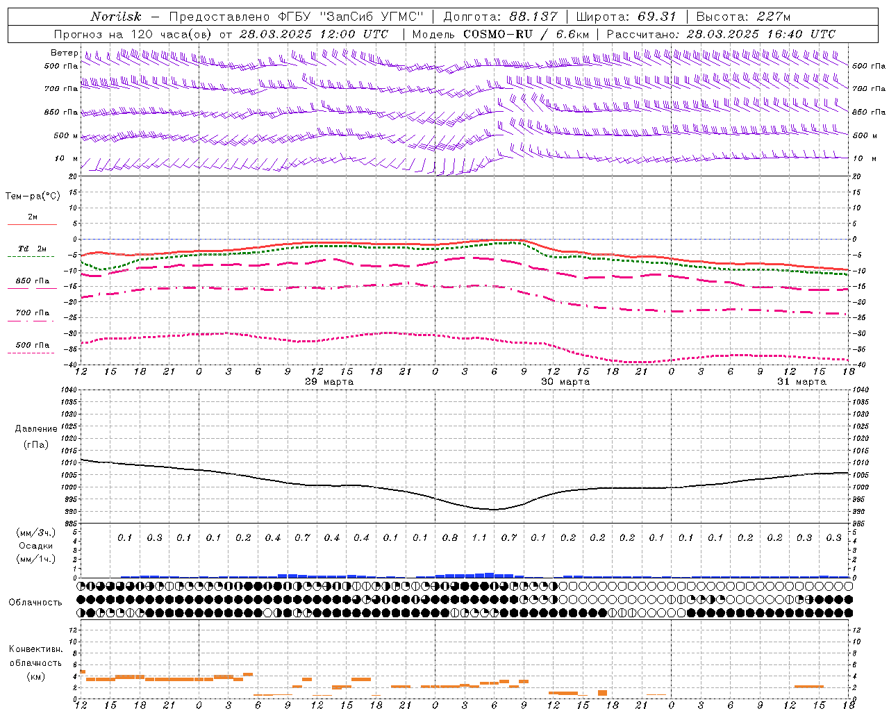The height and width of the screenshot is (711, 889).
Task: Click the station name Norilsk in header
Action: [x=116, y=17]
